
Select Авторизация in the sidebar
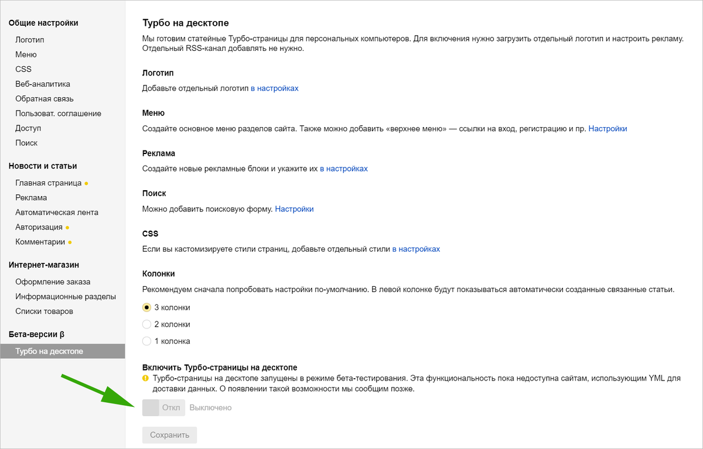coord(39,227)
